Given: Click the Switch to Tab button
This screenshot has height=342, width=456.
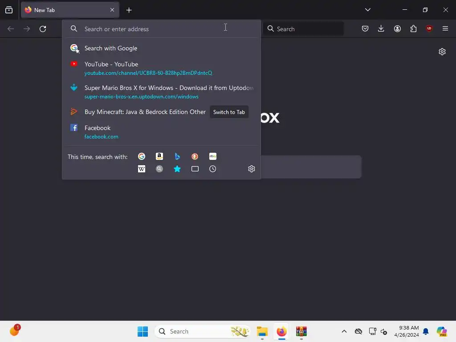Looking at the screenshot, I should pyautogui.click(x=229, y=112).
